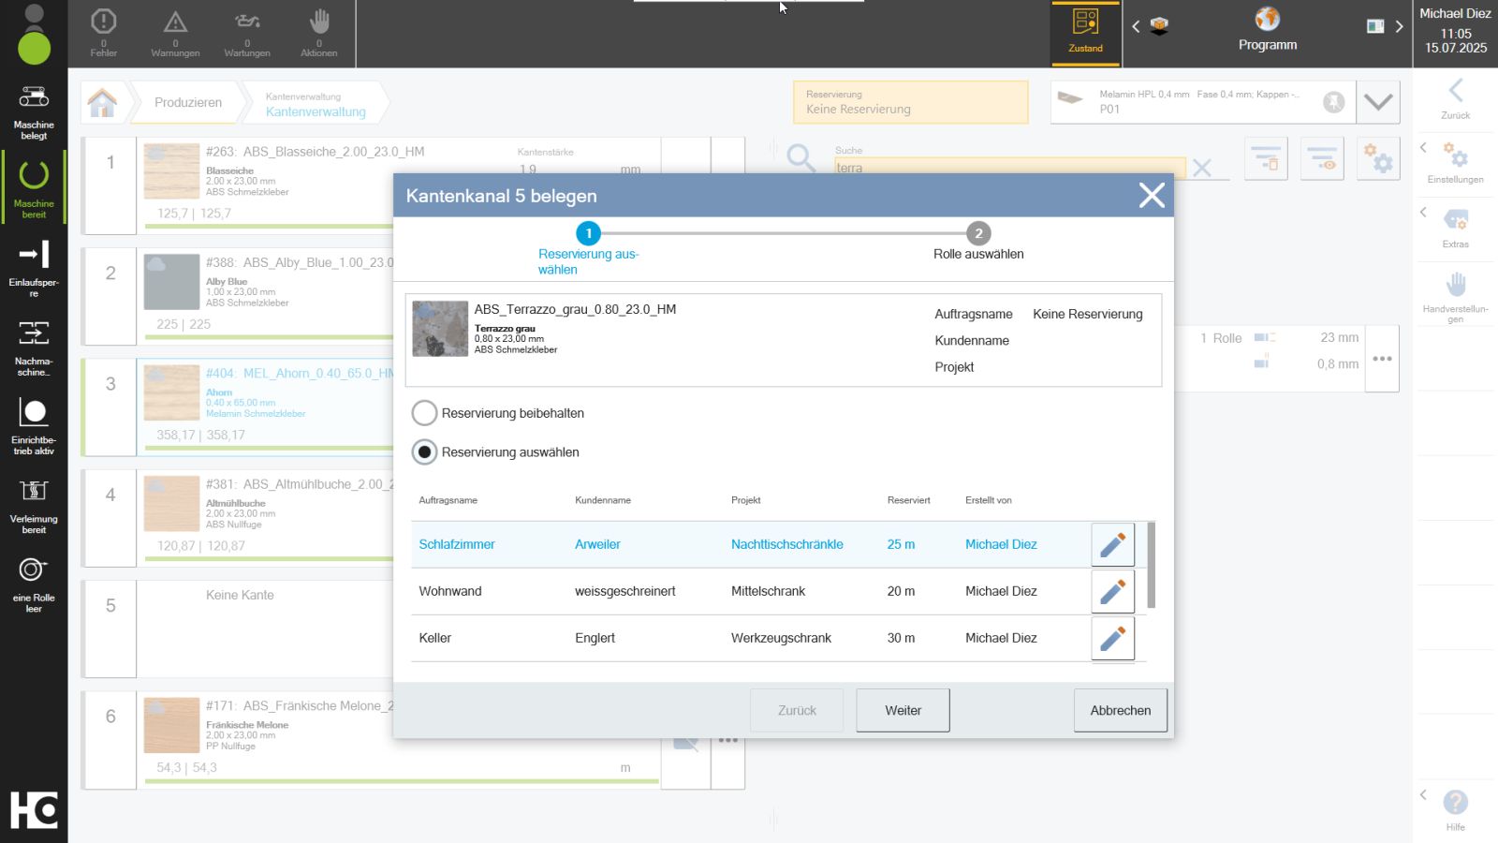Screen dimensions: 1498x843
Task: Select Reservierung beibehalten radio button
Action: (424, 413)
